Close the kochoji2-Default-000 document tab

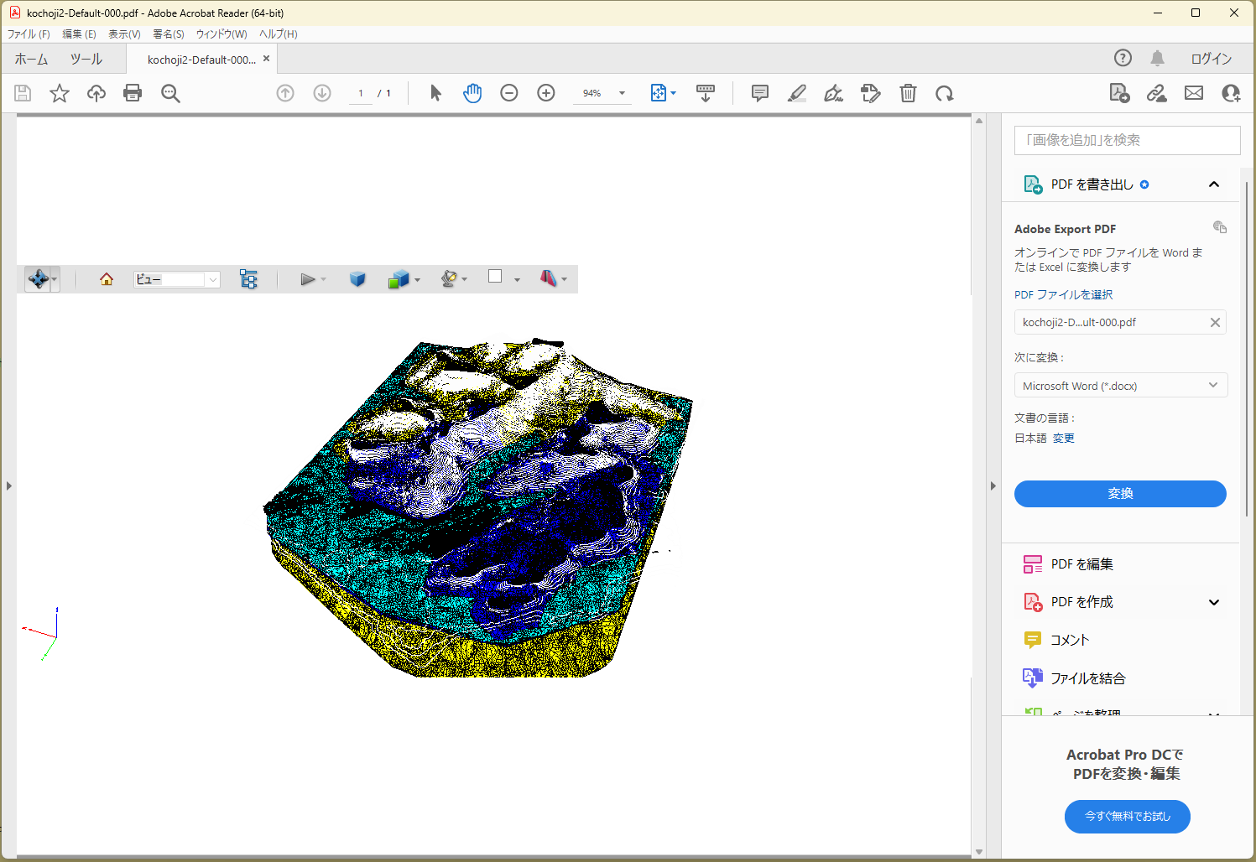[267, 59]
